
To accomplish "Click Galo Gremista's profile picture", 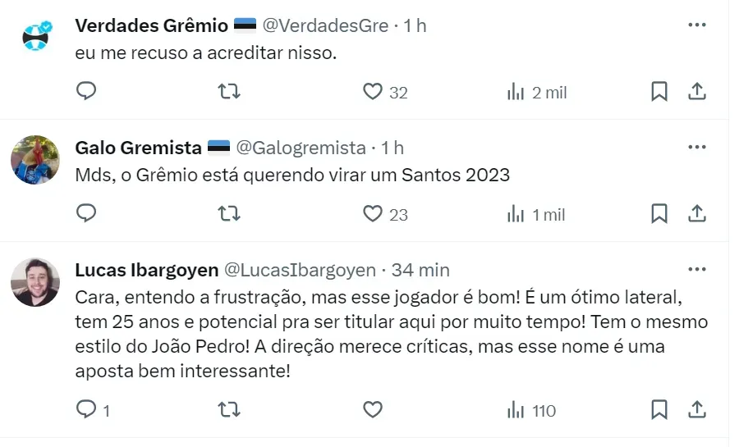I will point(35,160).
